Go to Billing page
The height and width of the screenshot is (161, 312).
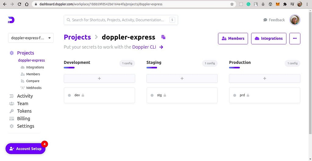click(23, 118)
